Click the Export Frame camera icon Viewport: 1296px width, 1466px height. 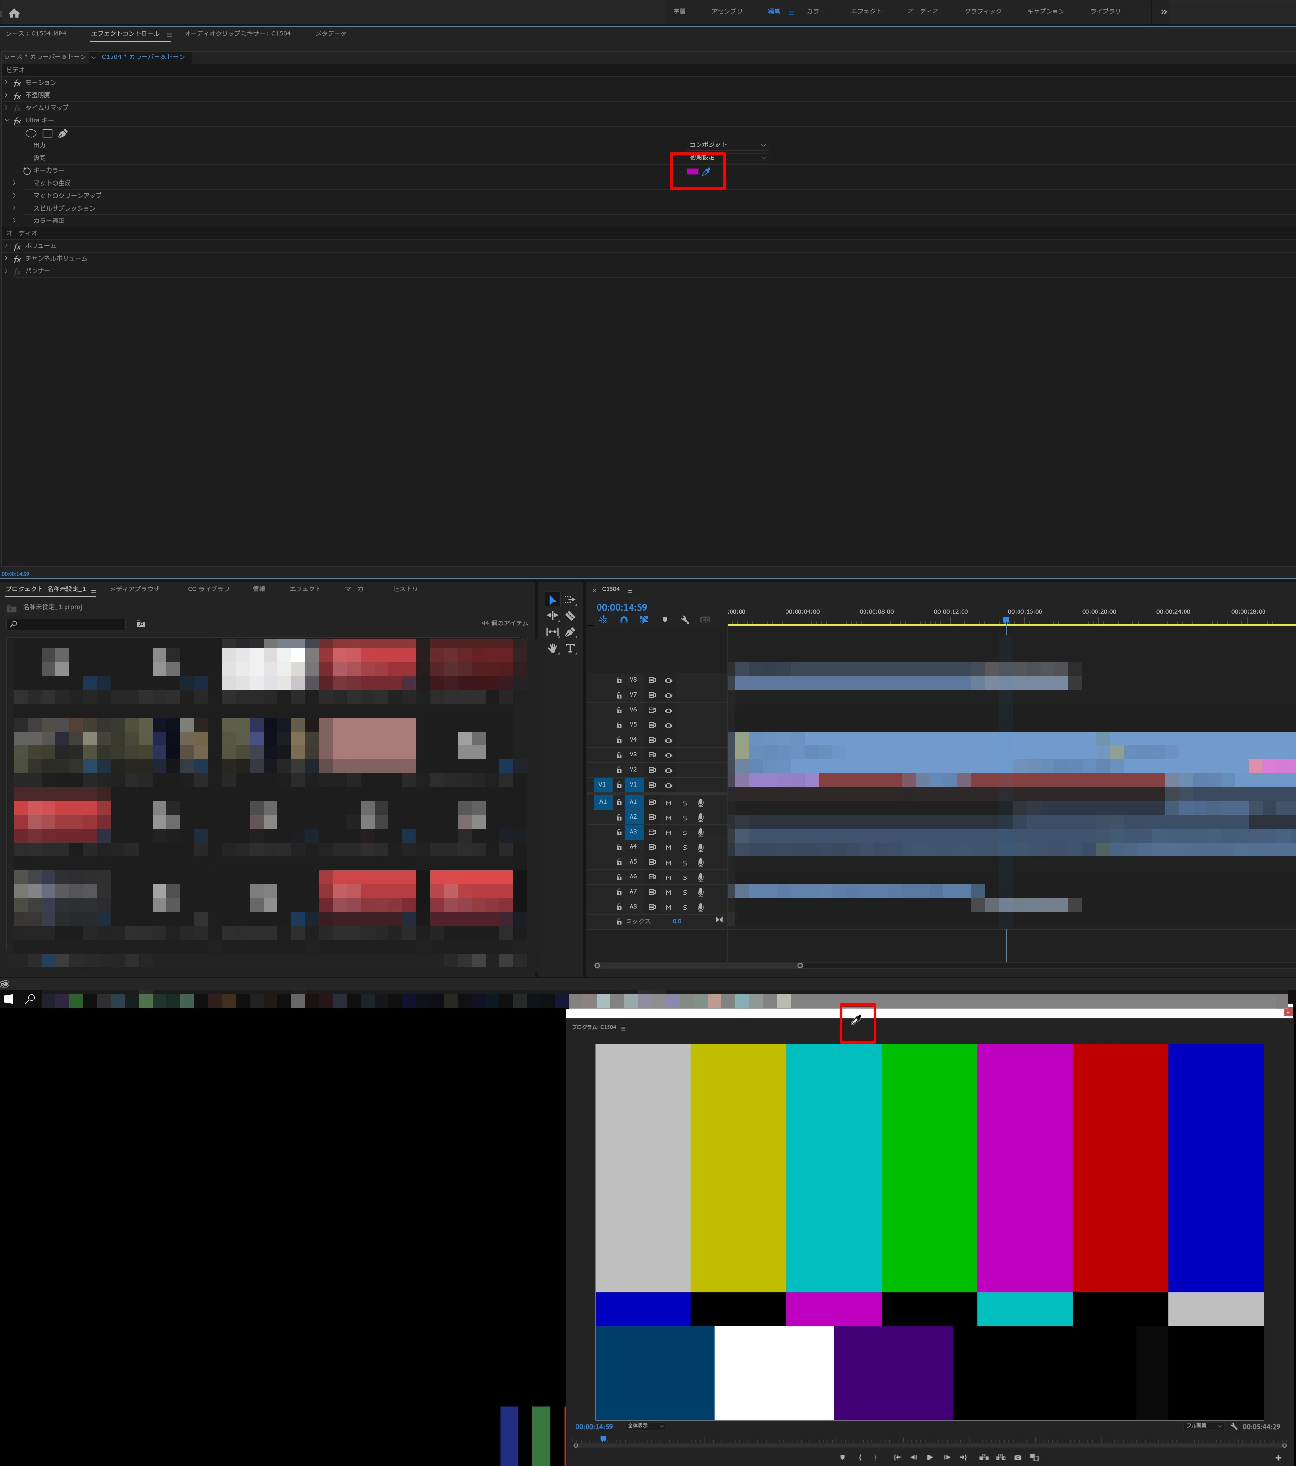[x=1018, y=1457]
